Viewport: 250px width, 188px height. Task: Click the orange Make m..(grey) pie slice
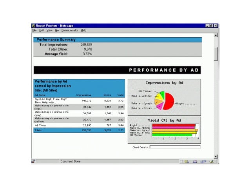pyautogui.click(x=158, y=102)
